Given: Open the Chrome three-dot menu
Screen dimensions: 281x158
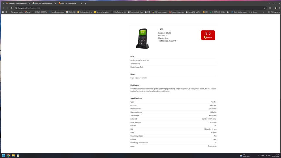Looking at the screenshot, I should tap(279, 8).
